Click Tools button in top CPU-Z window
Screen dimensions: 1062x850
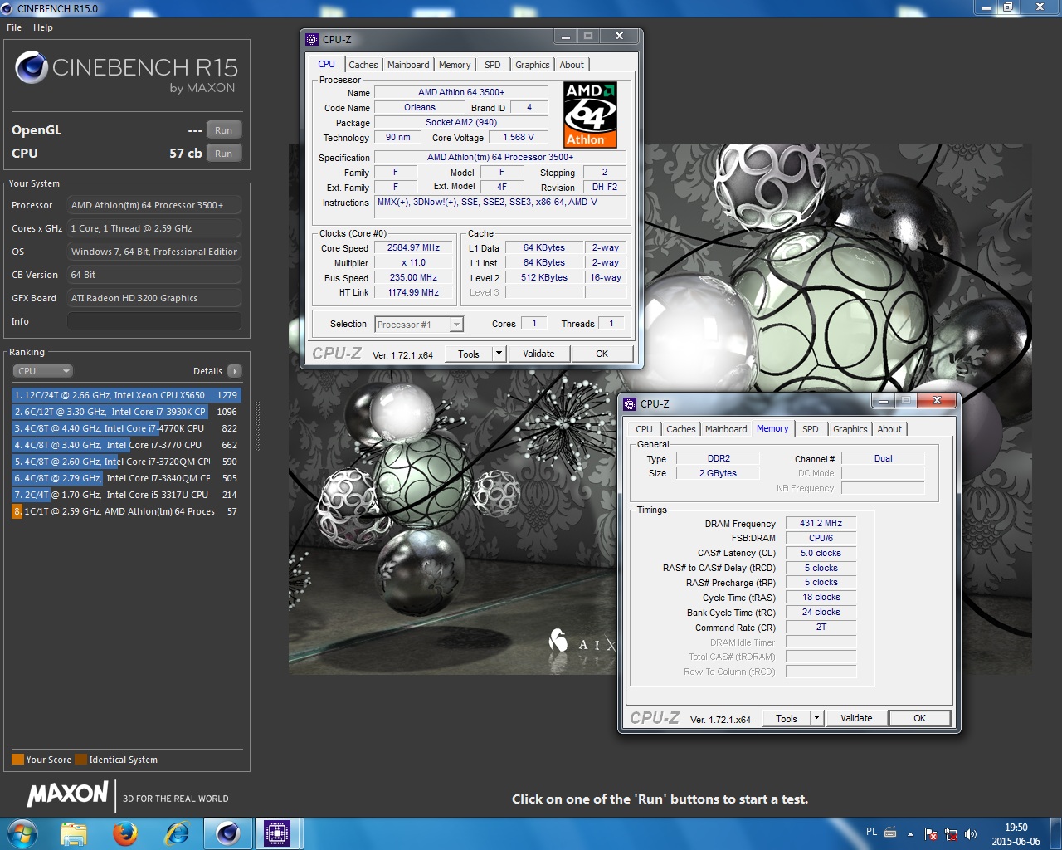[x=468, y=354]
